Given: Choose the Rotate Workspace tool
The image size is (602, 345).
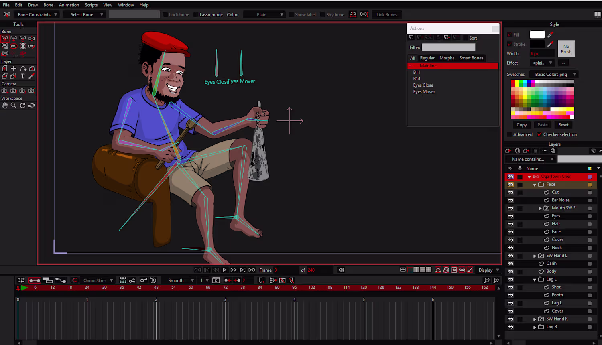Looking at the screenshot, I should coord(22,106).
